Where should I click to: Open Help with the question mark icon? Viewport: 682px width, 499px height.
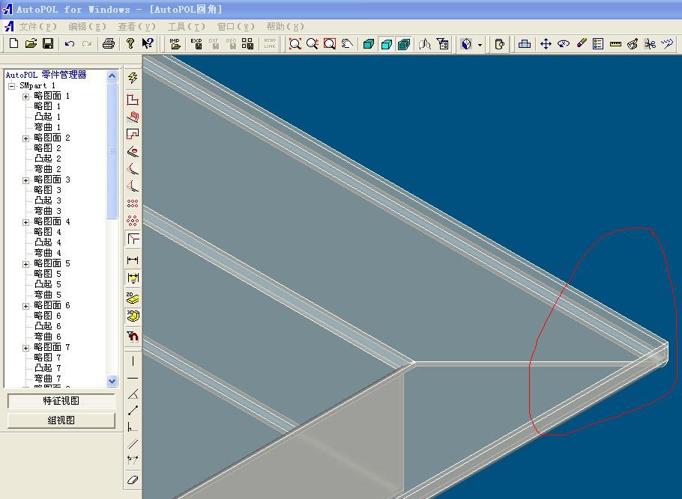[x=130, y=43]
